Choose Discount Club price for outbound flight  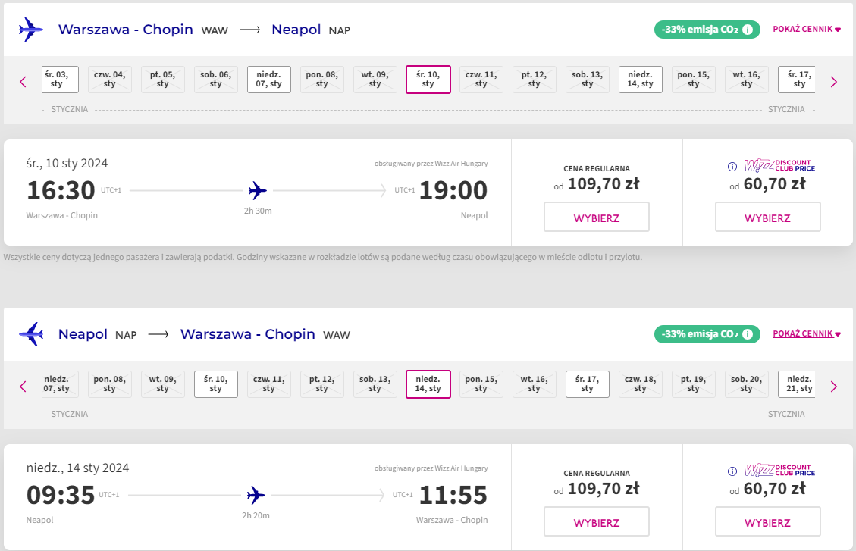(767, 217)
